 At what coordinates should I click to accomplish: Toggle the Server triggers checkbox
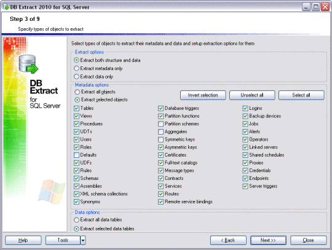(245, 186)
